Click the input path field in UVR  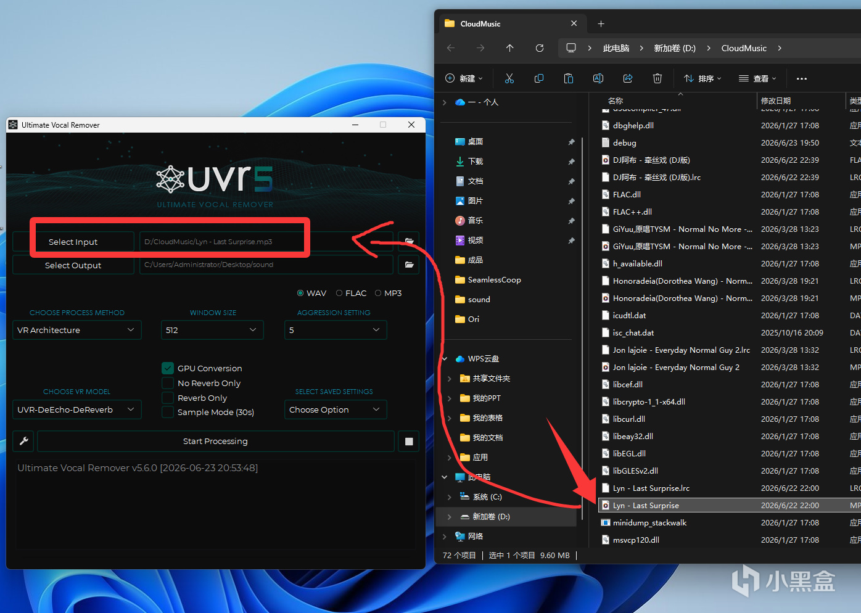pos(266,242)
